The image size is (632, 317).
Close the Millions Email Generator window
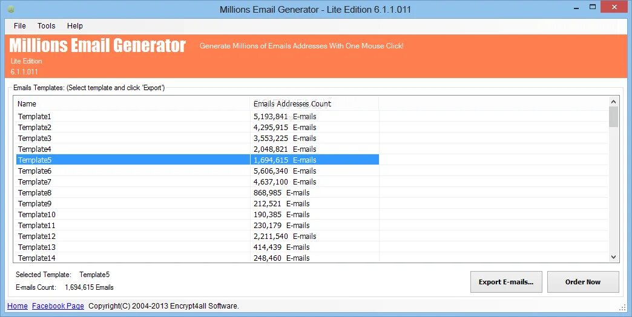pyautogui.click(x=614, y=7)
